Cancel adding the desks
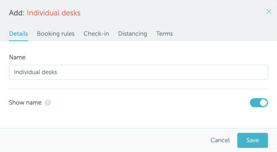277x152 pixels. pyautogui.click(x=220, y=140)
